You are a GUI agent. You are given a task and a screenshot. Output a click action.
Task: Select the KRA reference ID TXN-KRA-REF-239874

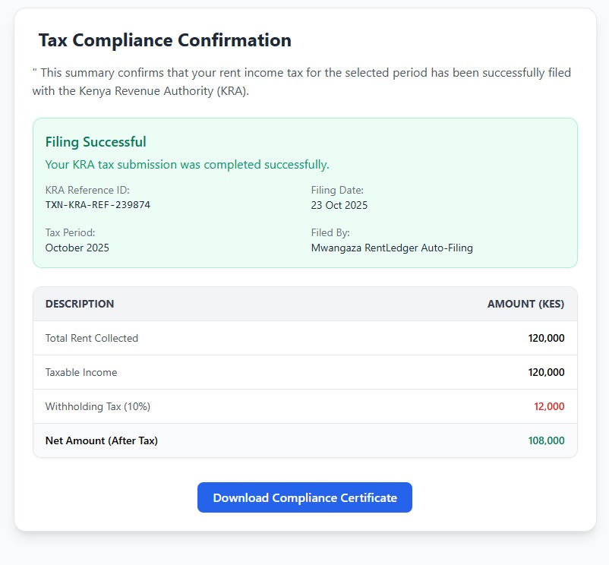[x=98, y=205]
